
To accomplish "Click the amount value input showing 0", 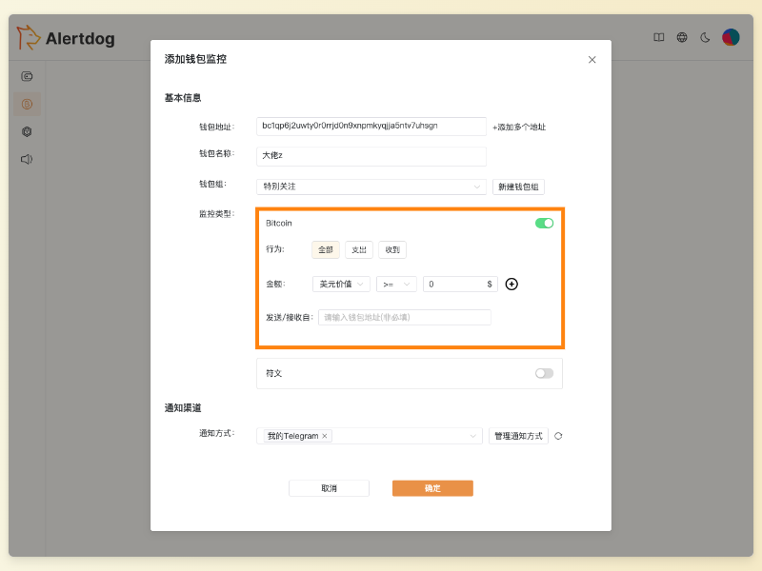I will coord(460,284).
